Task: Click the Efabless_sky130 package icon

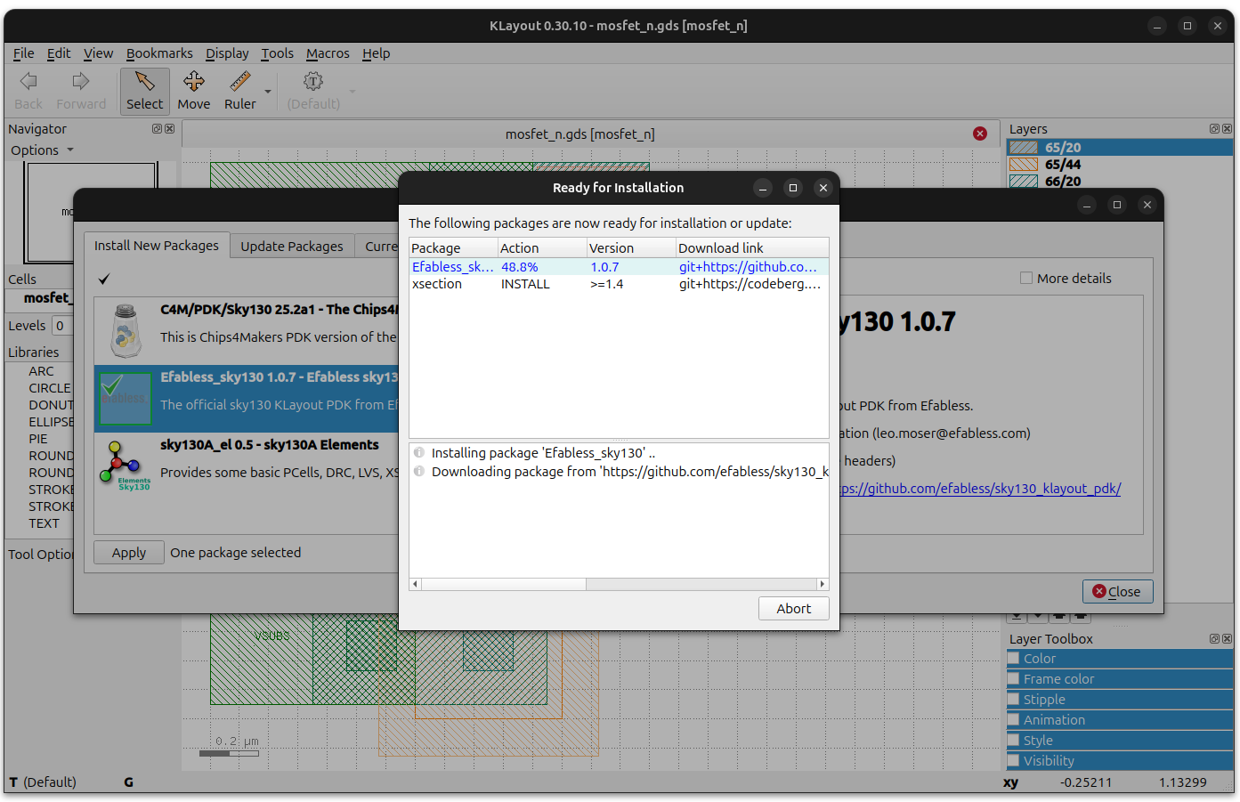Action: pos(124,399)
